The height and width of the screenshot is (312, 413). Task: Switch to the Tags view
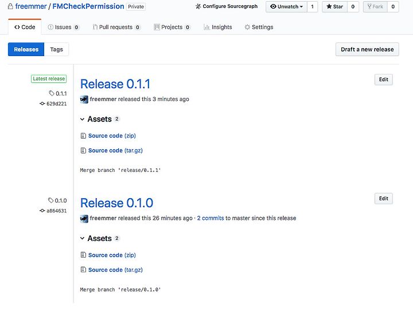[x=56, y=49]
